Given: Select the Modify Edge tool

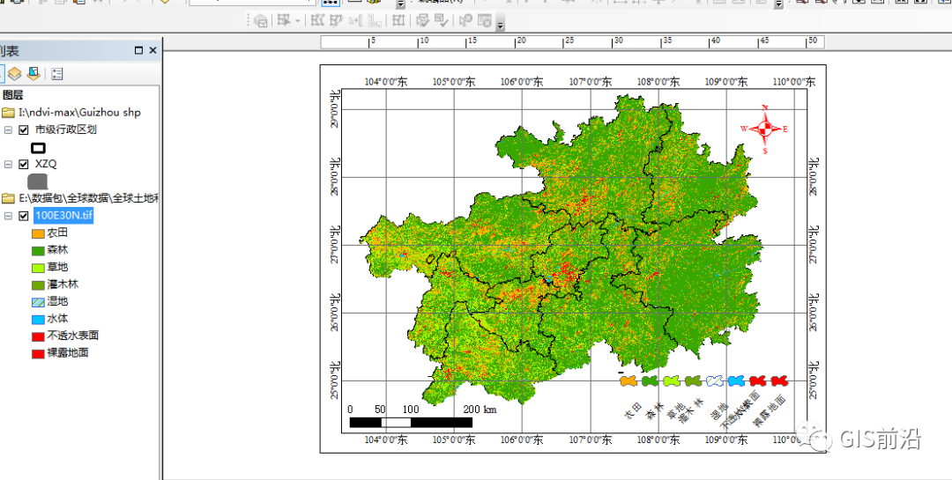Looking at the screenshot, I should pyautogui.click(x=317, y=20).
